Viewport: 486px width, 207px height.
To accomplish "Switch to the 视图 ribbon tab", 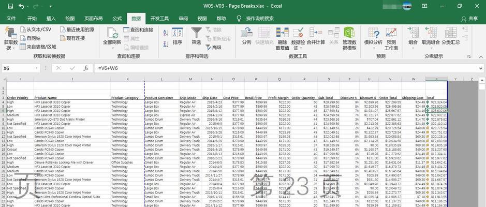I will (202, 19).
